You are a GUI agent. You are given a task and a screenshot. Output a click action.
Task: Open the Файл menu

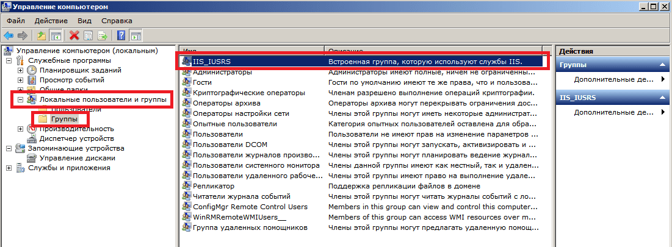click(16, 21)
